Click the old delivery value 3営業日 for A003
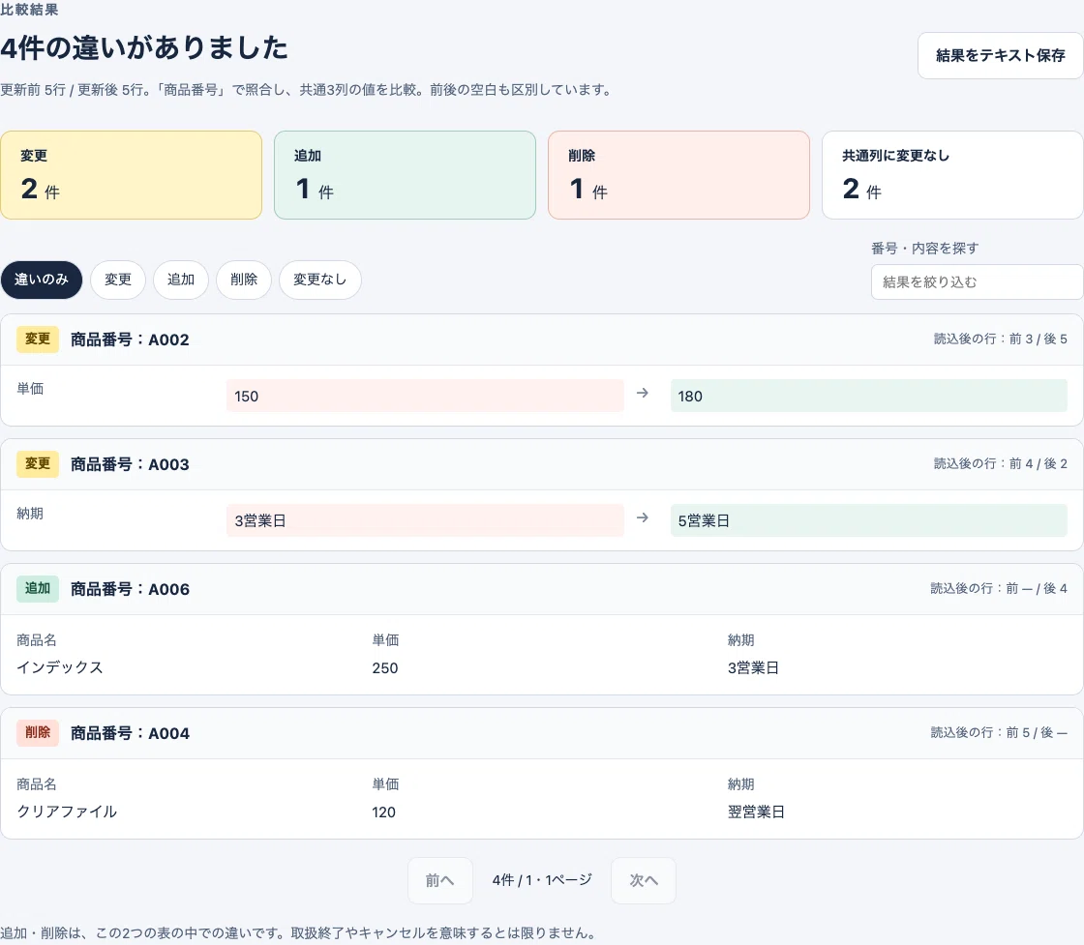The image size is (1084, 945). (425, 520)
